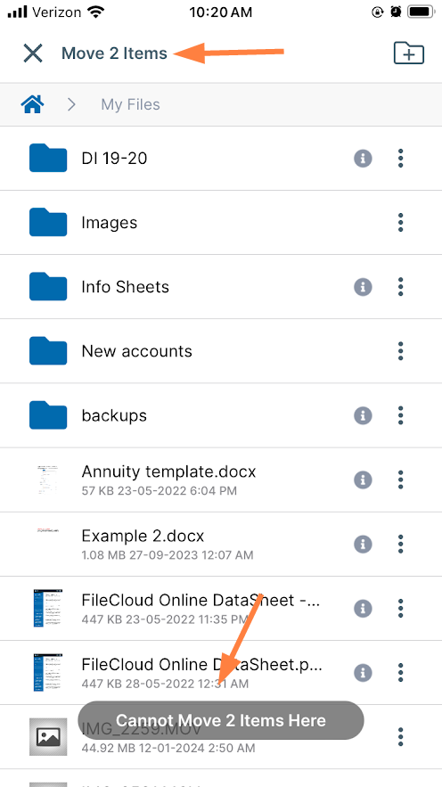Show info for Info Sheets folder
This screenshot has height=787, width=442.
363,287
